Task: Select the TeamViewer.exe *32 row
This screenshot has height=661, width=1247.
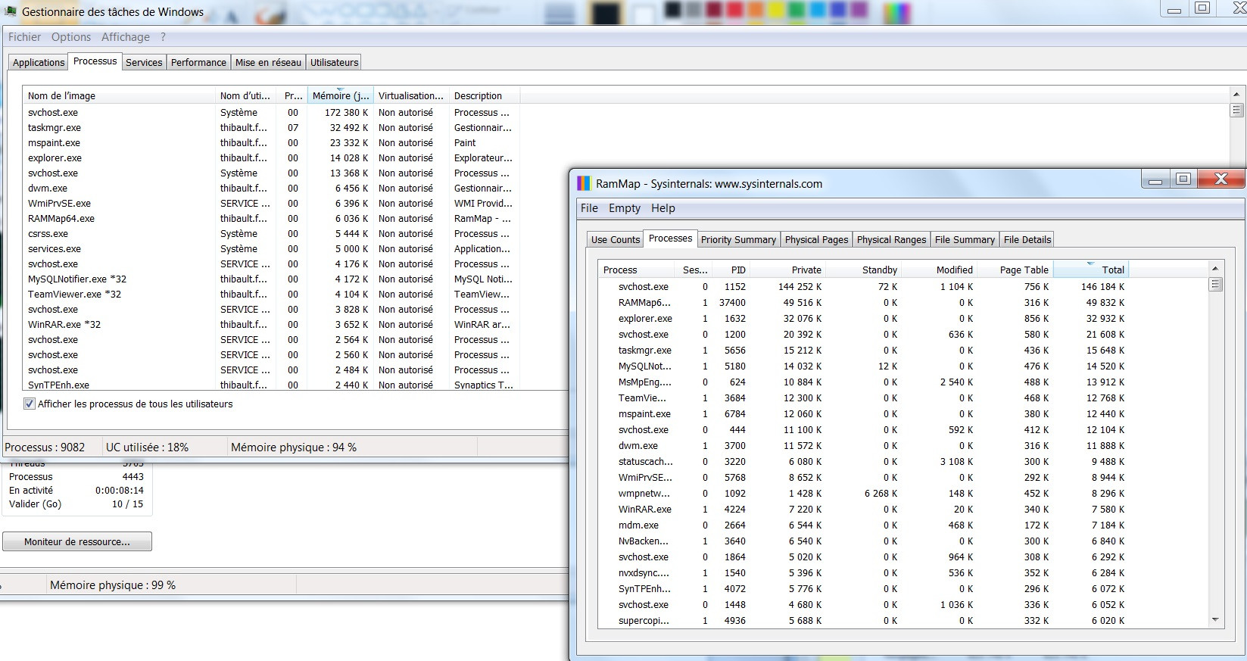Action: point(271,295)
